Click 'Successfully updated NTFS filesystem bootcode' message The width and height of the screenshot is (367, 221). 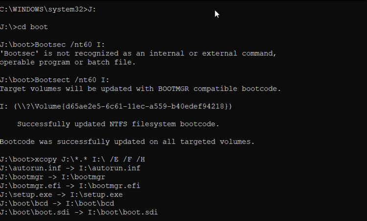[x=118, y=124]
